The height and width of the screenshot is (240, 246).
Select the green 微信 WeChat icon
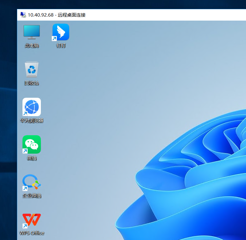point(32,144)
